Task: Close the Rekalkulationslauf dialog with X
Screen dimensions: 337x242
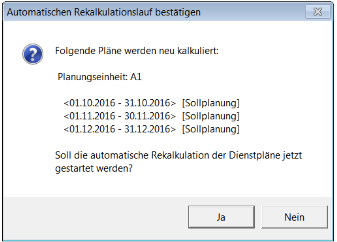Action: pos(318,12)
